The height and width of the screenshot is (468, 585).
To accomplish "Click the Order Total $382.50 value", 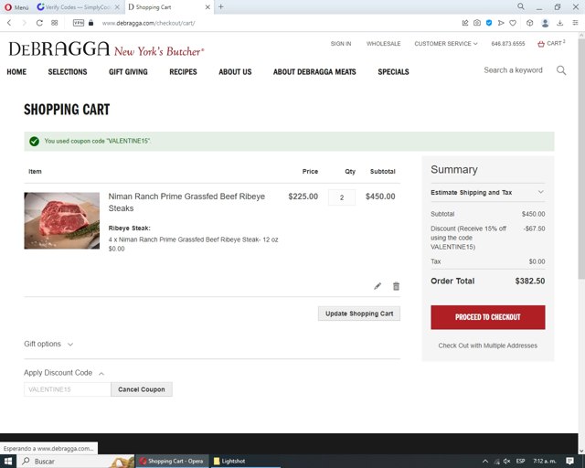I will 530,281.
